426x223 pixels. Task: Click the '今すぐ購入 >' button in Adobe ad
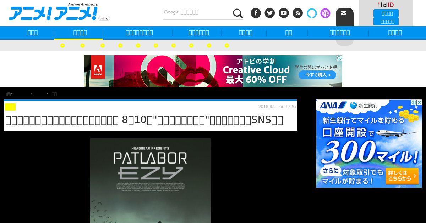point(317,75)
